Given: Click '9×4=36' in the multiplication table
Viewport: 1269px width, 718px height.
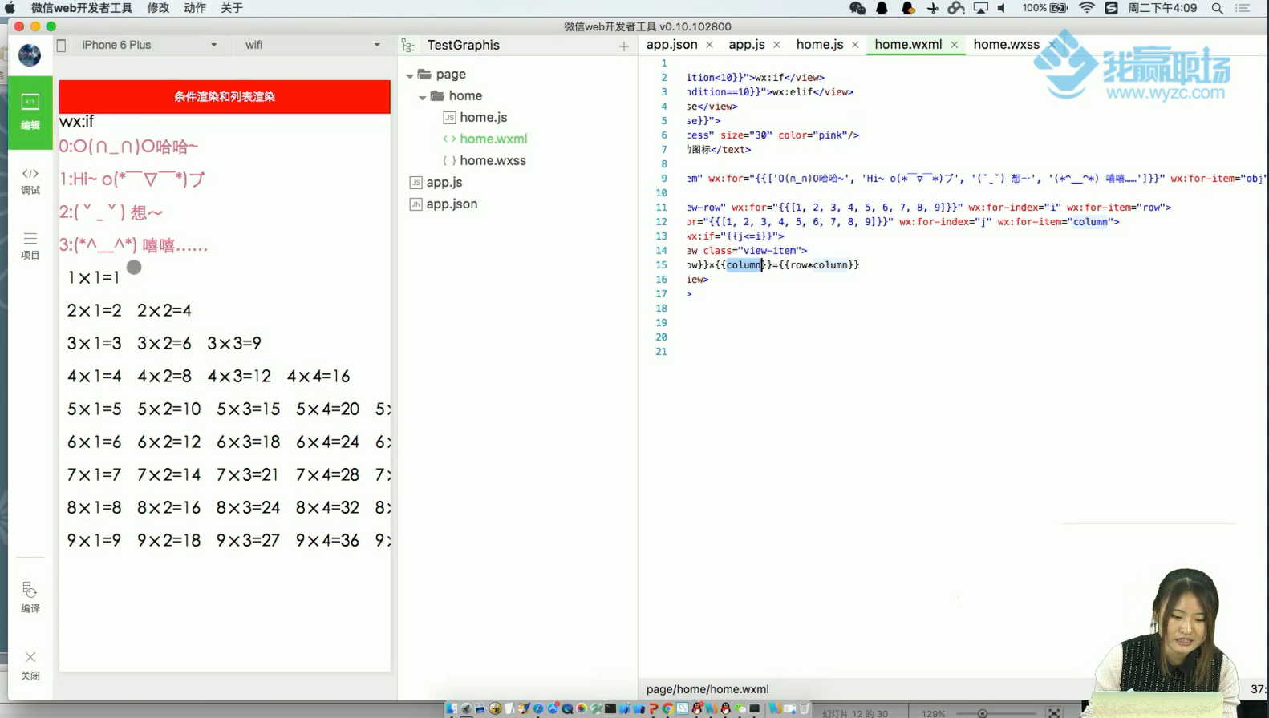Looking at the screenshot, I should click(327, 540).
